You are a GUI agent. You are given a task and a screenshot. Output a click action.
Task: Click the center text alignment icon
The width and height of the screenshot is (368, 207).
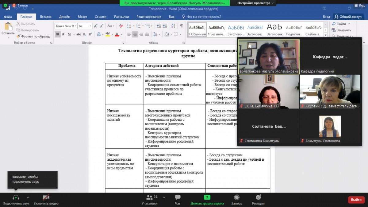tap(135, 34)
